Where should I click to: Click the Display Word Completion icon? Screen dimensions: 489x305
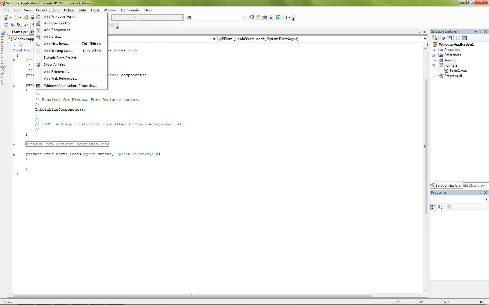click(26, 25)
